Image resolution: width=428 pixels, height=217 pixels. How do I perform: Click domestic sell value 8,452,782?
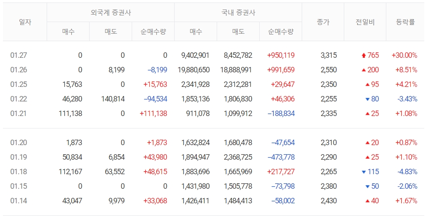click(x=238, y=55)
